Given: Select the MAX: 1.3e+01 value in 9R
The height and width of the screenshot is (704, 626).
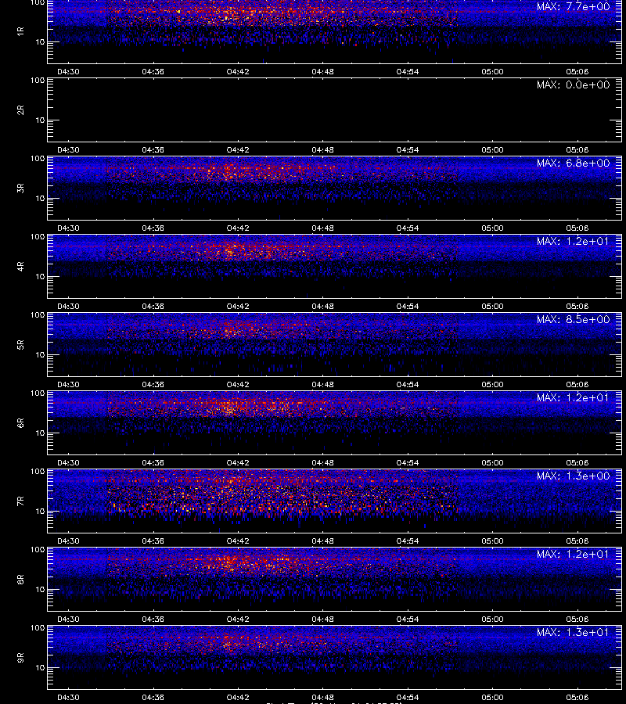Looking at the screenshot, I should (x=573, y=633).
